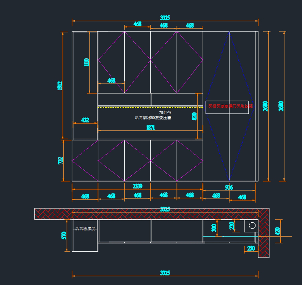The height and width of the screenshot is (285, 302).
Task: Click the 936 dimension text
Action: [x=229, y=187]
